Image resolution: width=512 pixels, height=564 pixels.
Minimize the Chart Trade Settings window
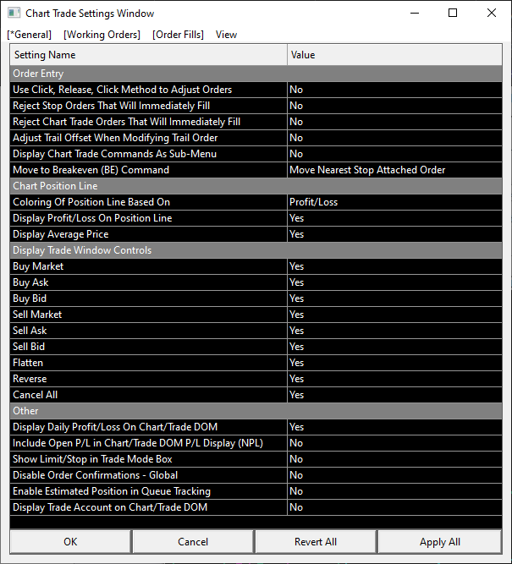coord(415,13)
